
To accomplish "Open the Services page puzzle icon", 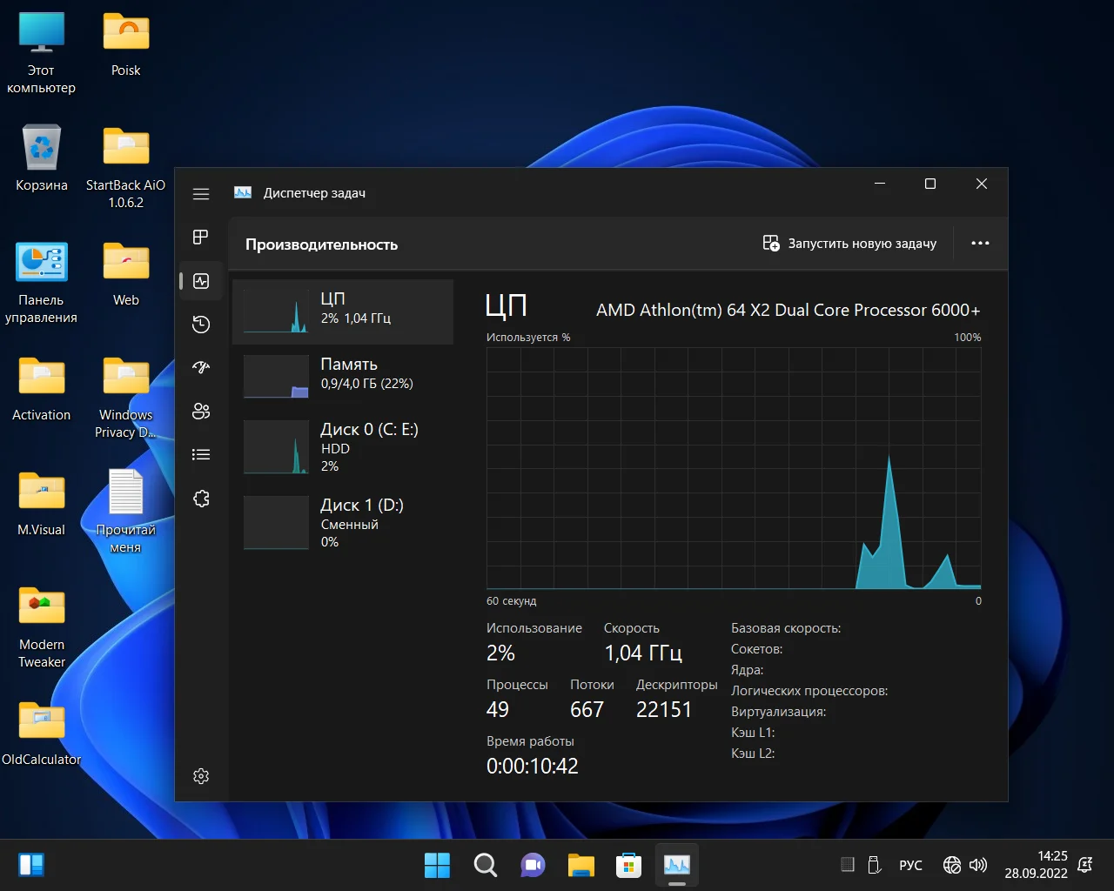I will pyautogui.click(x=201, y=499).
